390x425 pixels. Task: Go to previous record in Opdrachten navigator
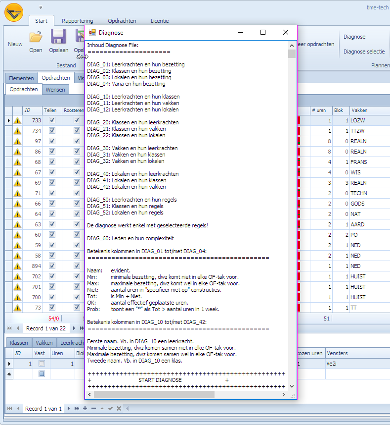point(18,328)
